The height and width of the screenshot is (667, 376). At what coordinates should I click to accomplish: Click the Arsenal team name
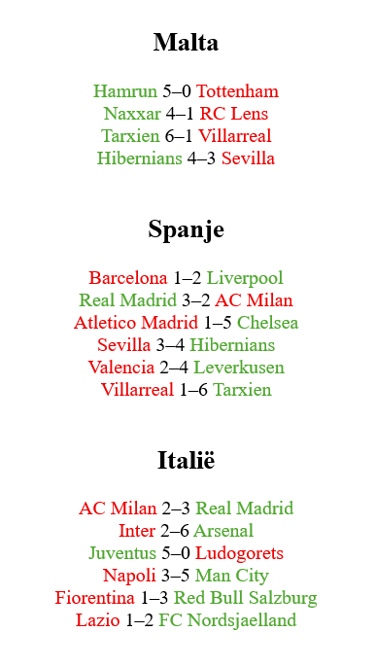pyautogui.click(x=223, y=531)
